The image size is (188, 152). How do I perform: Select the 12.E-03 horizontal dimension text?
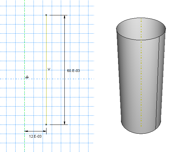[x=35, y=136]
